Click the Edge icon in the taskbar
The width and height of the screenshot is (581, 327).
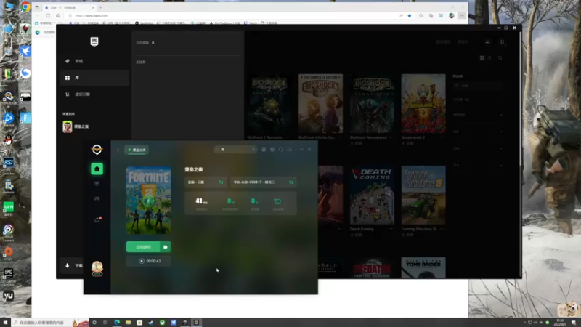tap(117, 323)
